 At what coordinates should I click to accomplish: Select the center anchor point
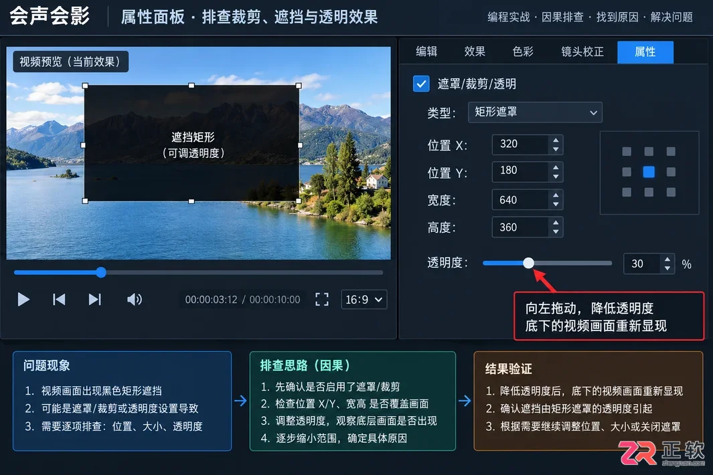[649, 172]
